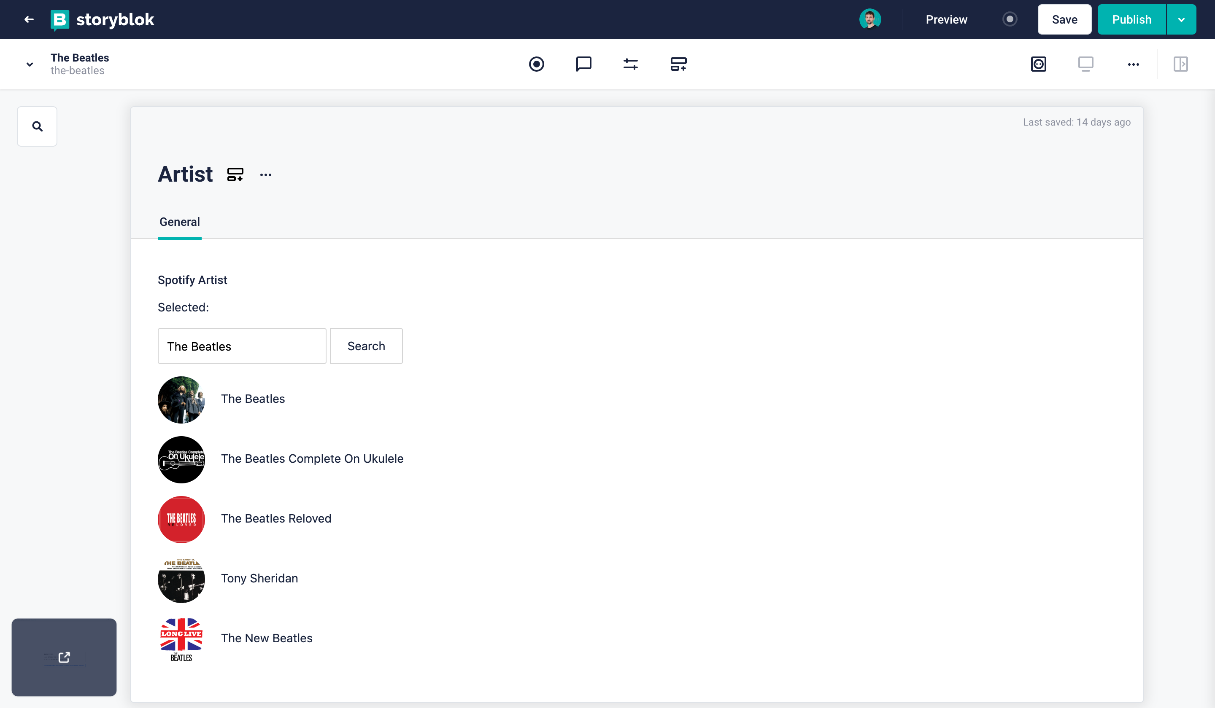The height and width of the screenshot is (708, 1215).
Task: Save the story
Action: coord(1064,19)
